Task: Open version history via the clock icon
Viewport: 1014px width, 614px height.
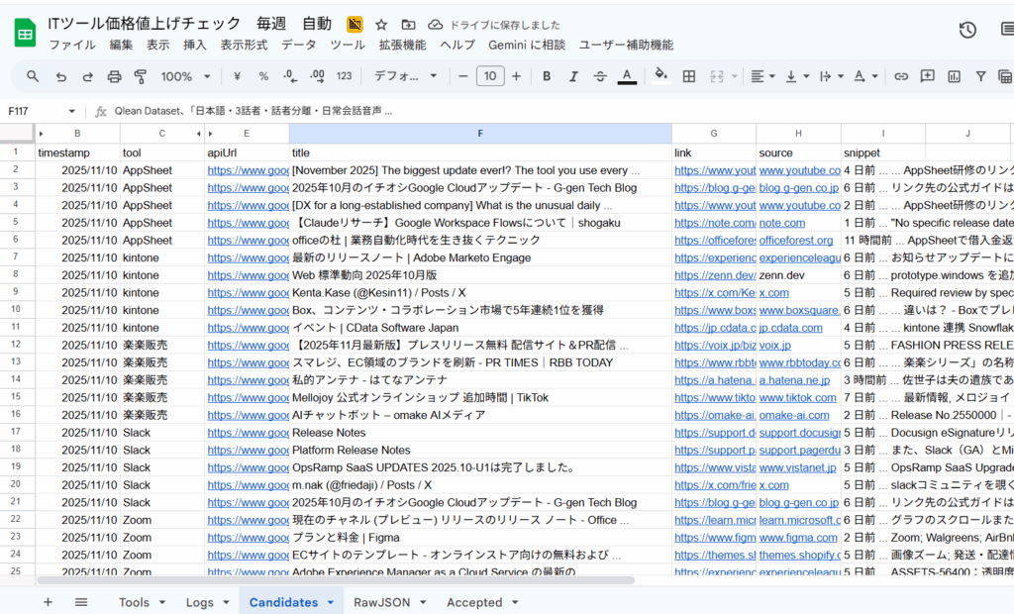Action: (x=967, y=31)
